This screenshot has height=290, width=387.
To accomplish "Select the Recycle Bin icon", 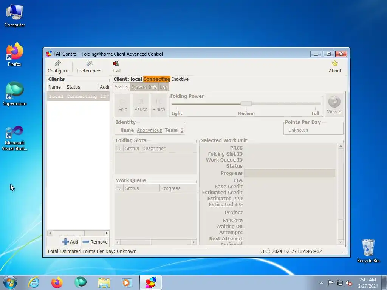I will [368, 251].
